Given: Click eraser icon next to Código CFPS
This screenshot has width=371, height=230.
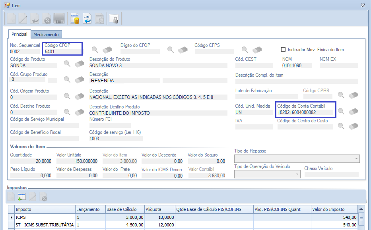Looking at the screenshot, I should tap(257, 50).
